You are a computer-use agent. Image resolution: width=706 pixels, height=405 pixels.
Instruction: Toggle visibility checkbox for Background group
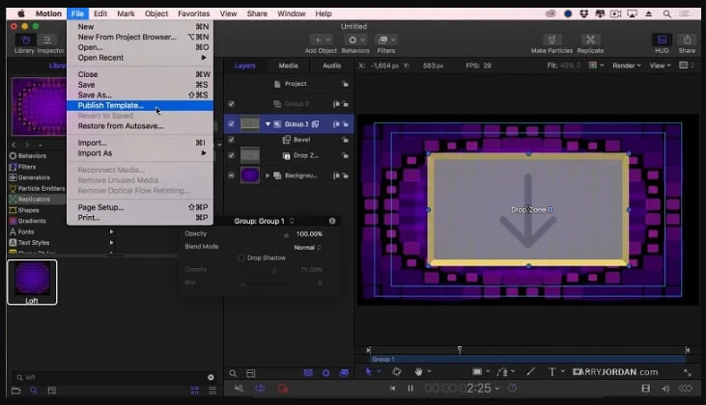click(232, 175)
